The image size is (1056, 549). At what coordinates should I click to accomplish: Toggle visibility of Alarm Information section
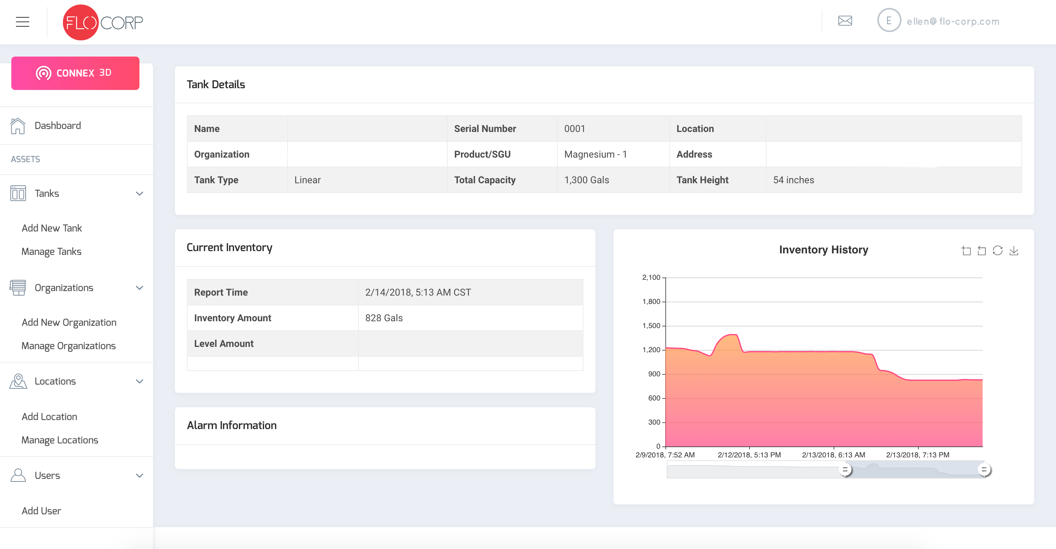232,425
